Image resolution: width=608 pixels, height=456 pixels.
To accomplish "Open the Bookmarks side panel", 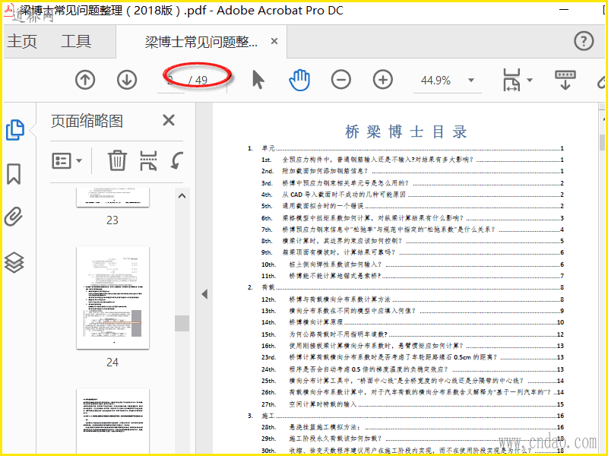I will (x=14, y=173).
